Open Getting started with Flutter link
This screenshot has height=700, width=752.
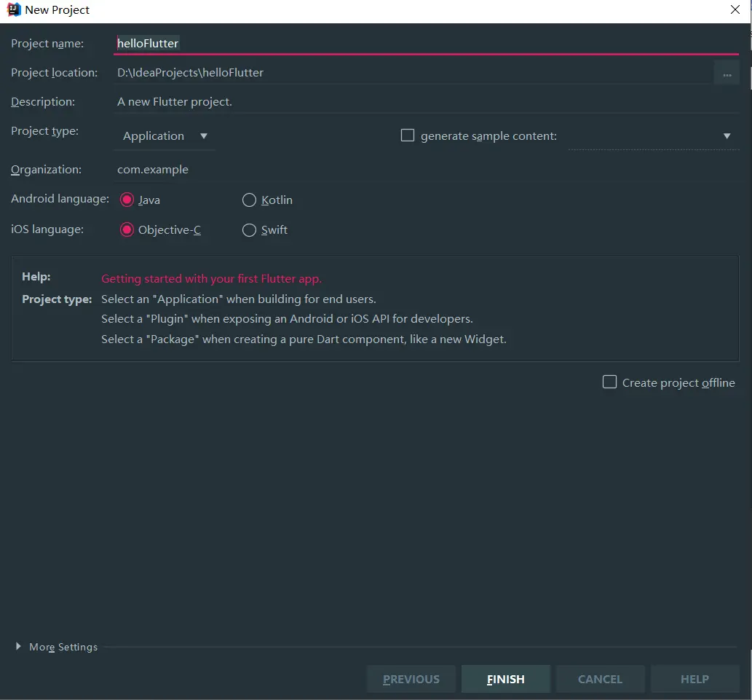[212, 279]
